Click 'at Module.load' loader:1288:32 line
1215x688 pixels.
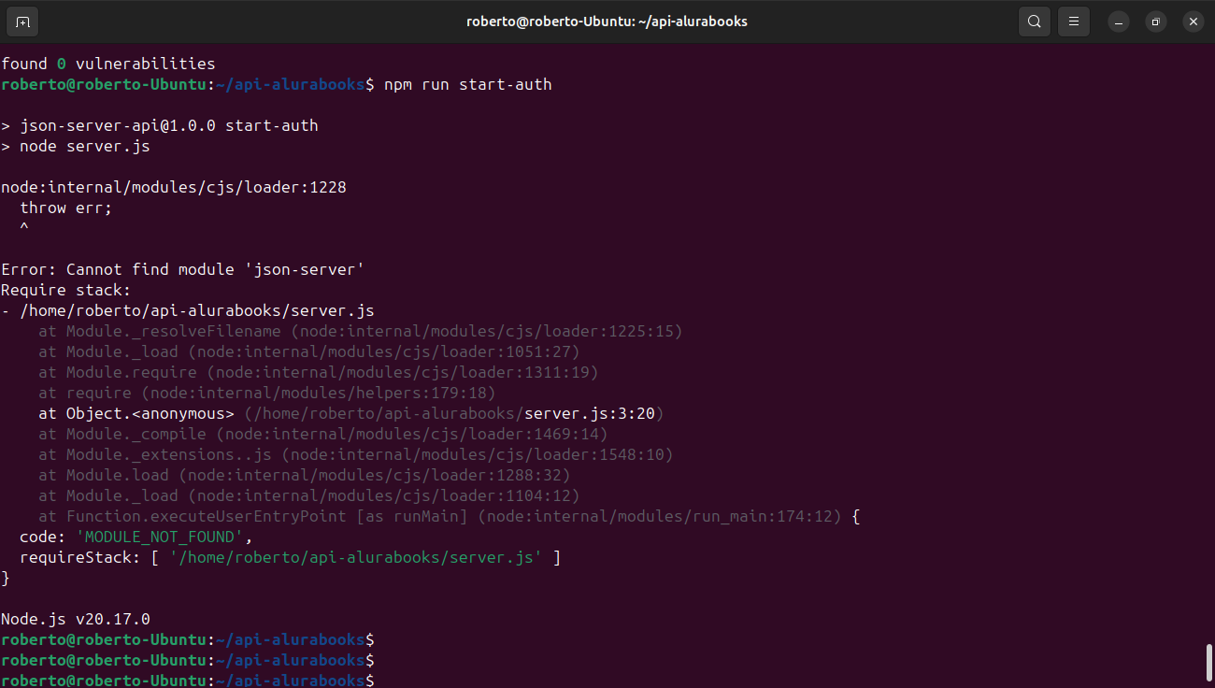click(305, 475)
